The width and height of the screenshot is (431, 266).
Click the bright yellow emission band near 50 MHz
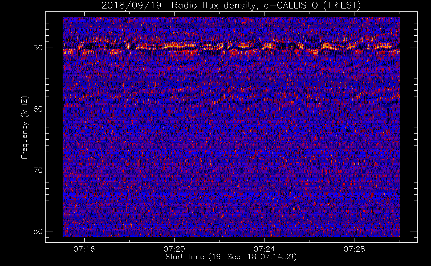pyautogui.click(x=231, y=46)
